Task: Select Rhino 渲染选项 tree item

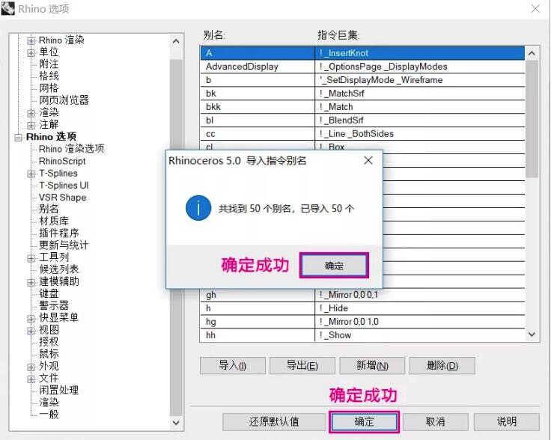Action: (x=71, y=149)
